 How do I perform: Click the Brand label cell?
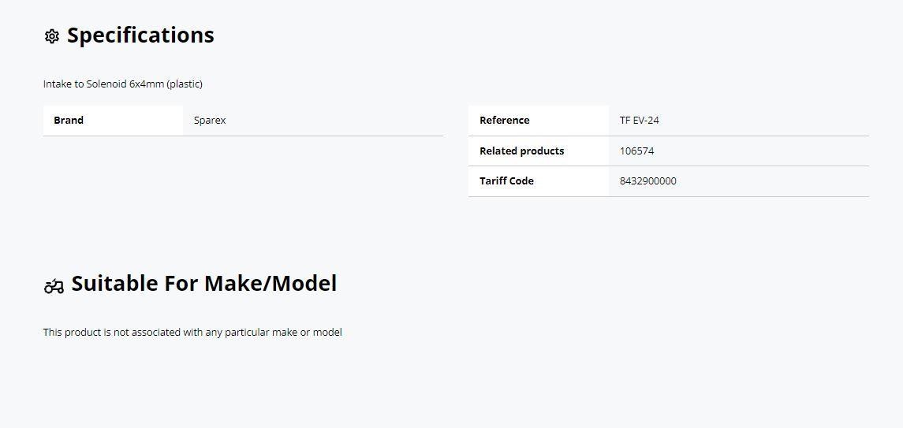click(113, 121)
